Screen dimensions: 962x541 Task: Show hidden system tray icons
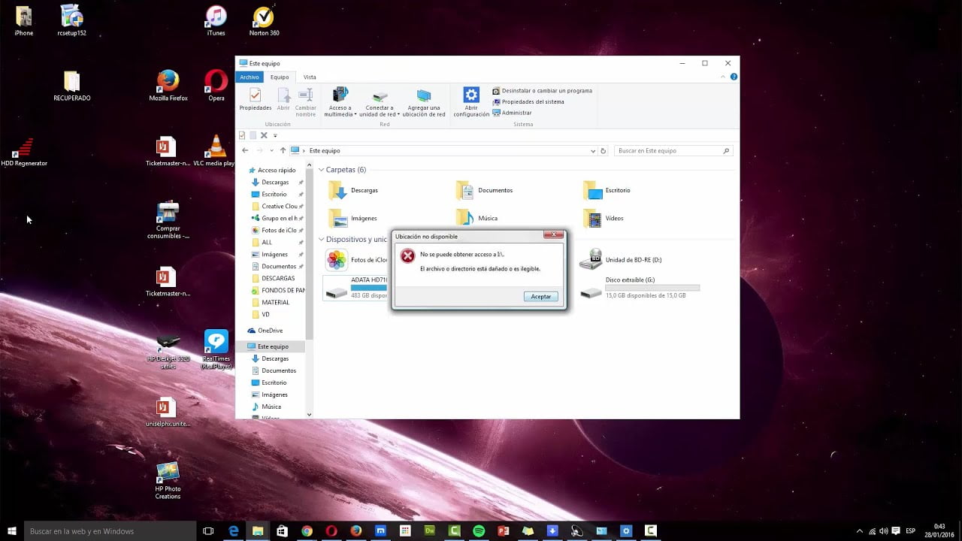[860, 531]
